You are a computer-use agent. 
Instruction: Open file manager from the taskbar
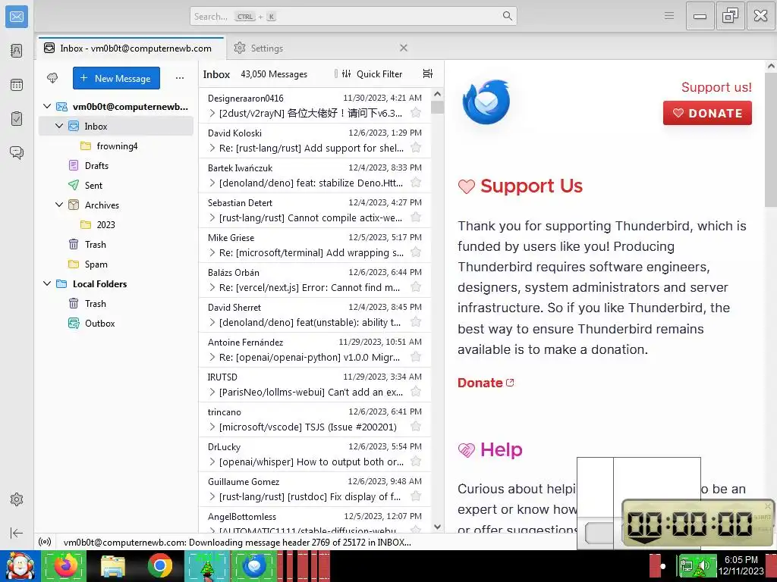[112, 565]
